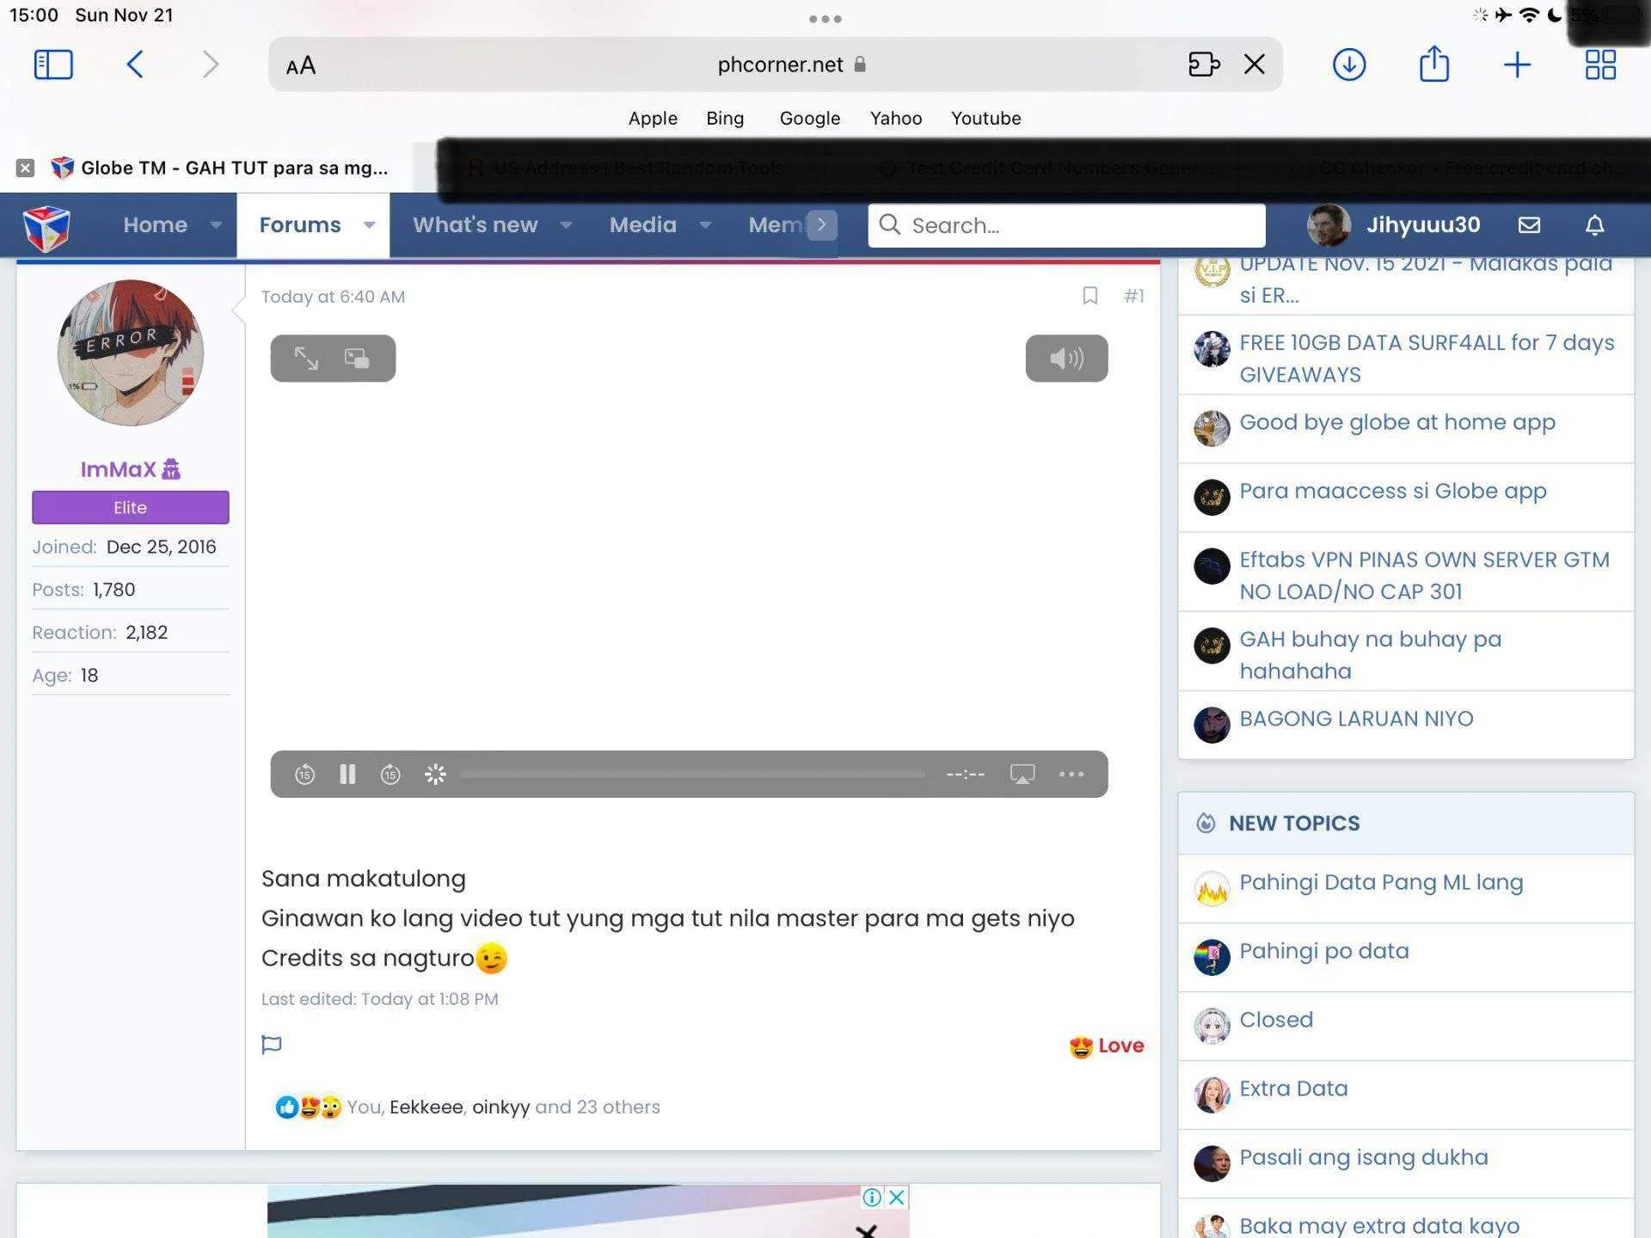Open the AA reader text options
This screenshot has height=1238, width=1651.
coord(301,65)
